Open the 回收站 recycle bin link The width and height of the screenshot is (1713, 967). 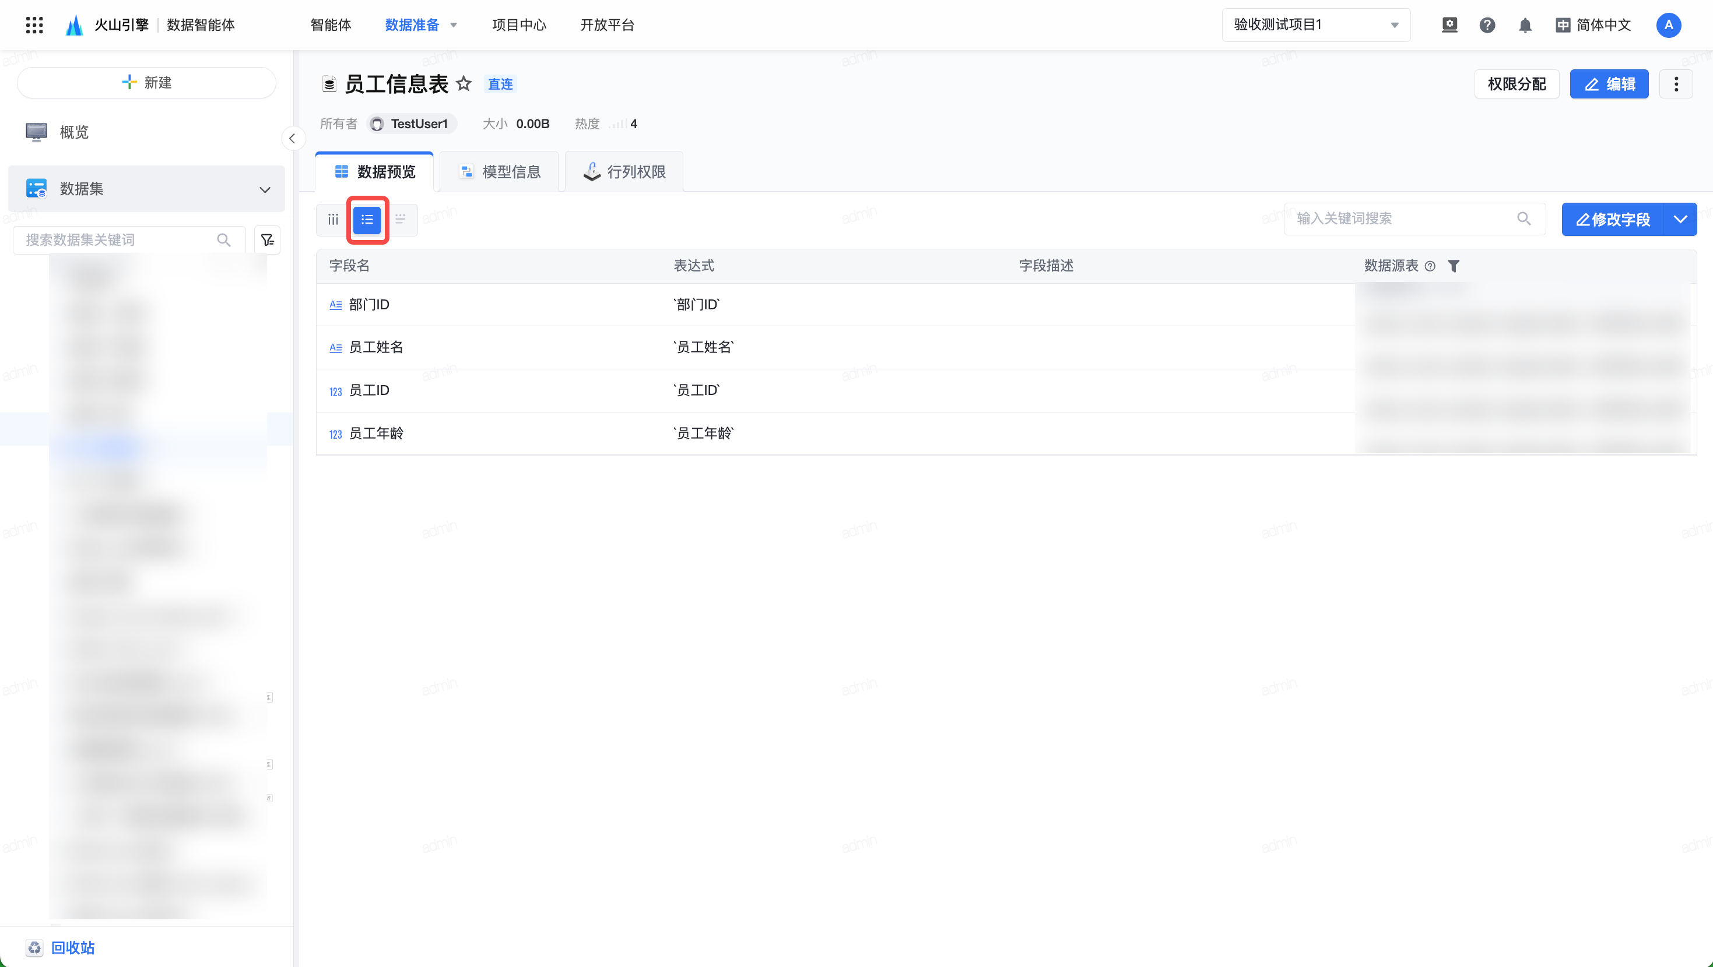[x=72, y=947]
